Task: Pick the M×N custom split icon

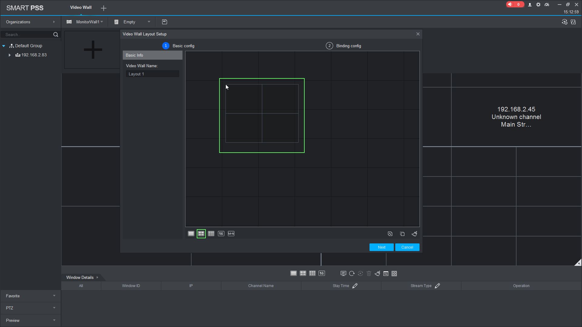Action: tap(231, 234)
